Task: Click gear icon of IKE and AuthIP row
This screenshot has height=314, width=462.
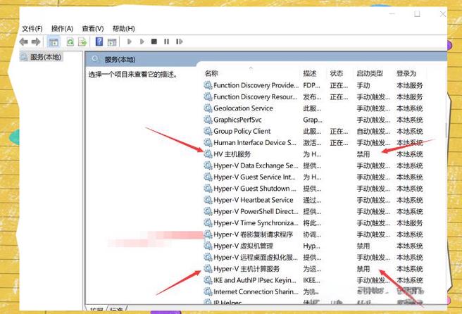Action: click(x=208, y=280)
